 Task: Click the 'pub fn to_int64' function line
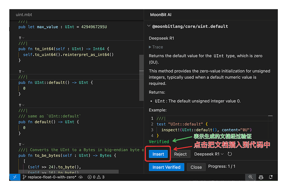coord(64,49)
